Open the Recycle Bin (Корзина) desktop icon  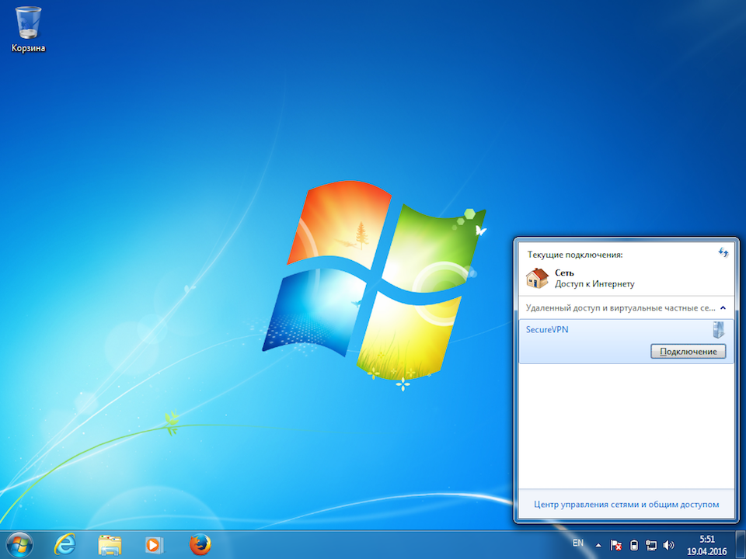(28, 30)
